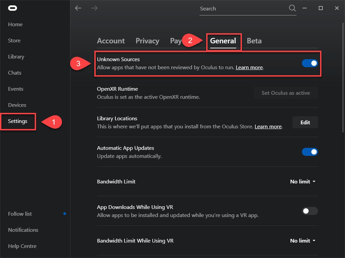Viewport: 345px width, 258px height.
Task: Go back with the left arrow
Action: (78, 8)
